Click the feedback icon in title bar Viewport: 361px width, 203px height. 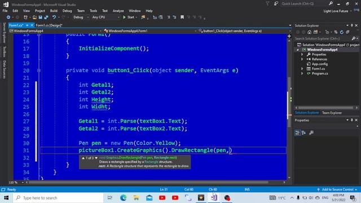[x=276, y=4]
